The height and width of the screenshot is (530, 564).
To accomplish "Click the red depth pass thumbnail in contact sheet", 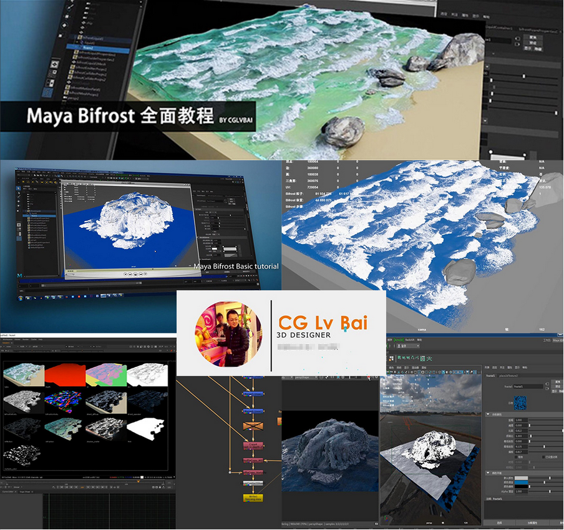I will coord(65,375).
